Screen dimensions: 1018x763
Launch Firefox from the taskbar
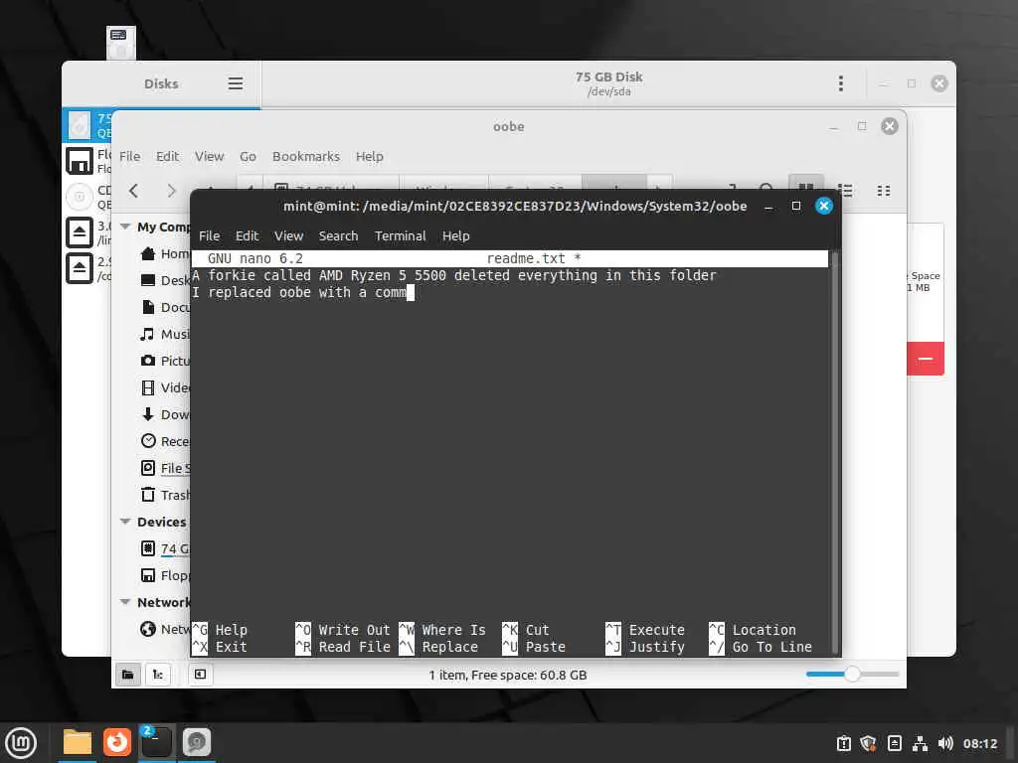coord(117,743)
